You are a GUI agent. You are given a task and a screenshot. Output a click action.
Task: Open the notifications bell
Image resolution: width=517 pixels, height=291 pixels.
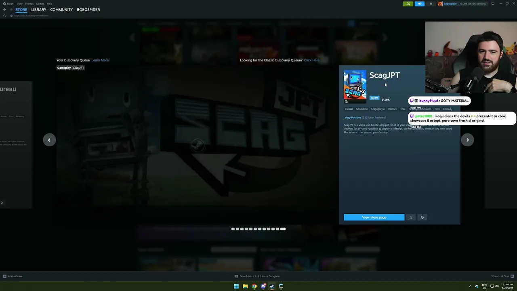[431, 4]
